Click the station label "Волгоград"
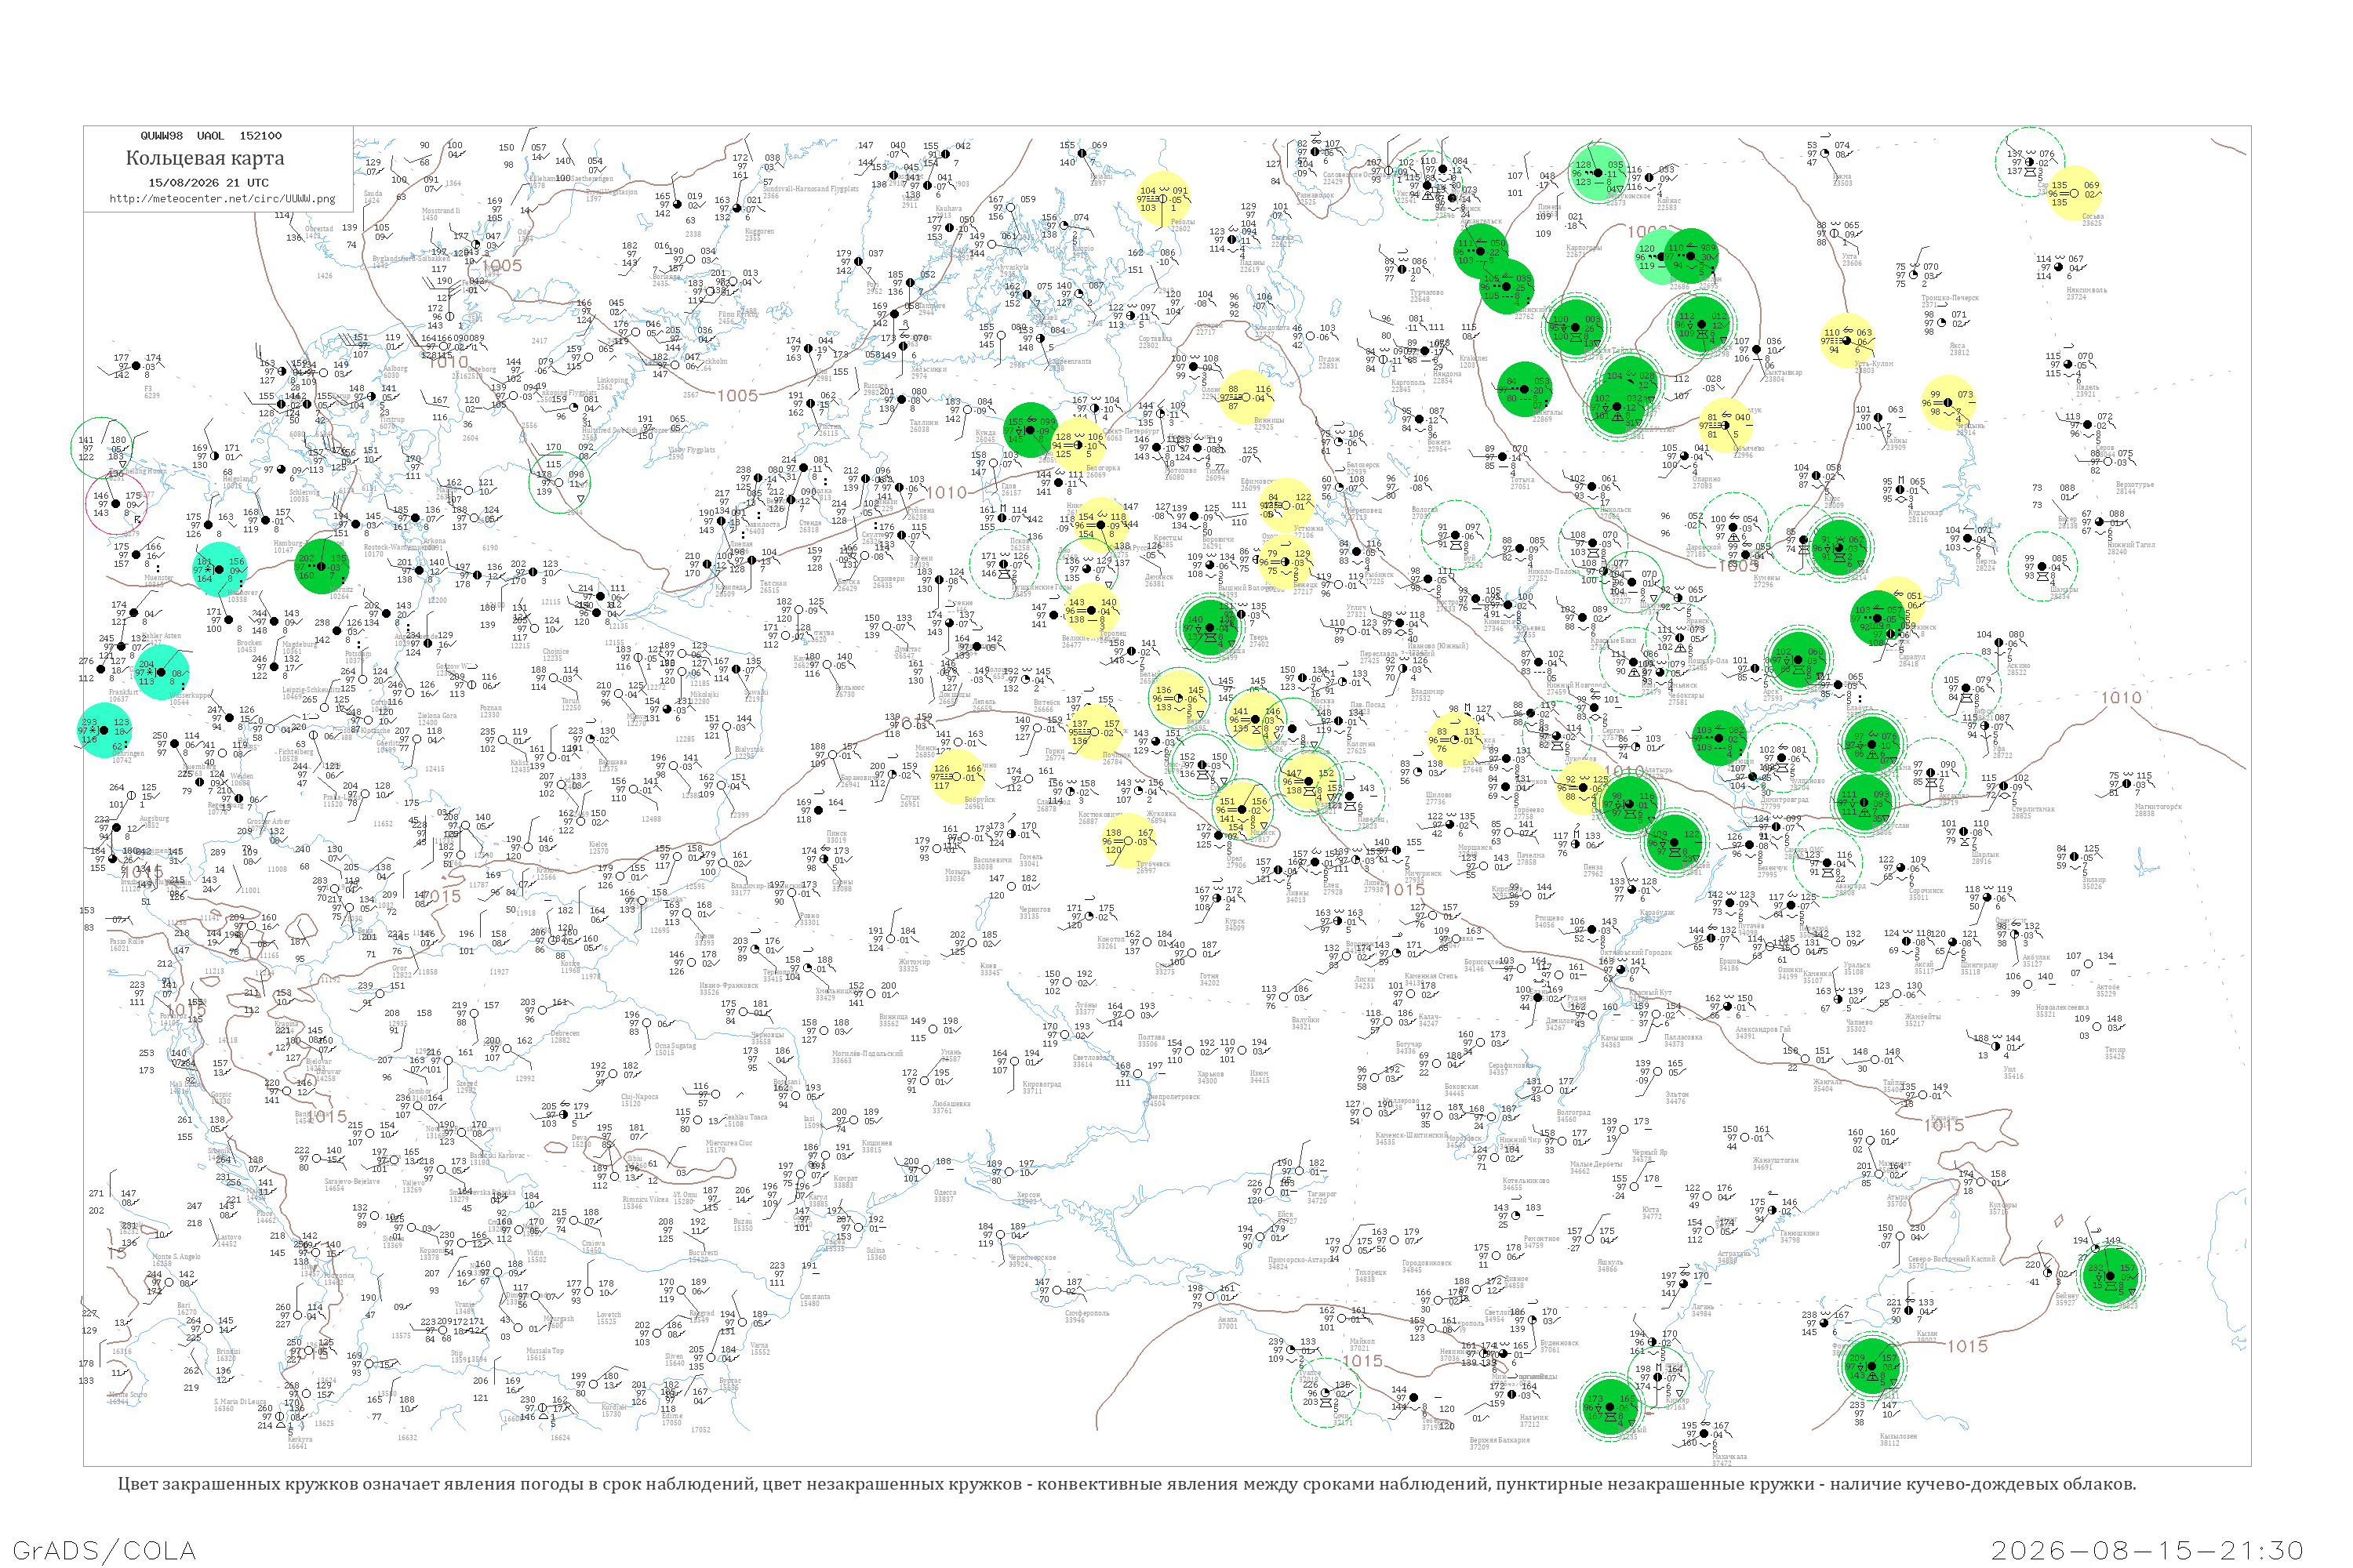Viewport: 2353px width, 1568px height. (1573, 1115)
